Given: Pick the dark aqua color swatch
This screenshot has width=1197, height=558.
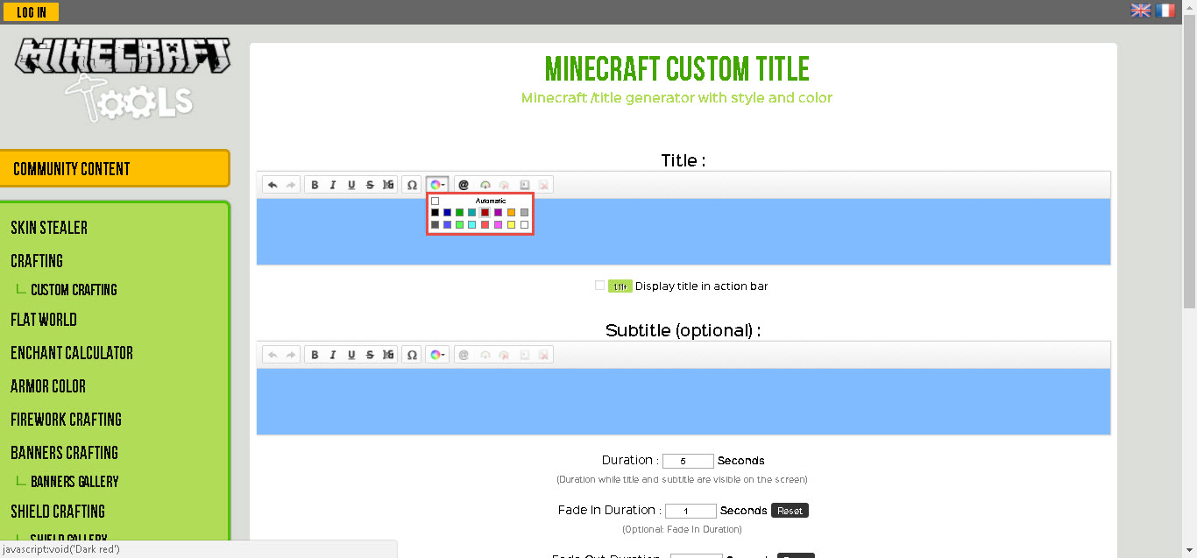Looking at the screenshot, I should [472, 212].
